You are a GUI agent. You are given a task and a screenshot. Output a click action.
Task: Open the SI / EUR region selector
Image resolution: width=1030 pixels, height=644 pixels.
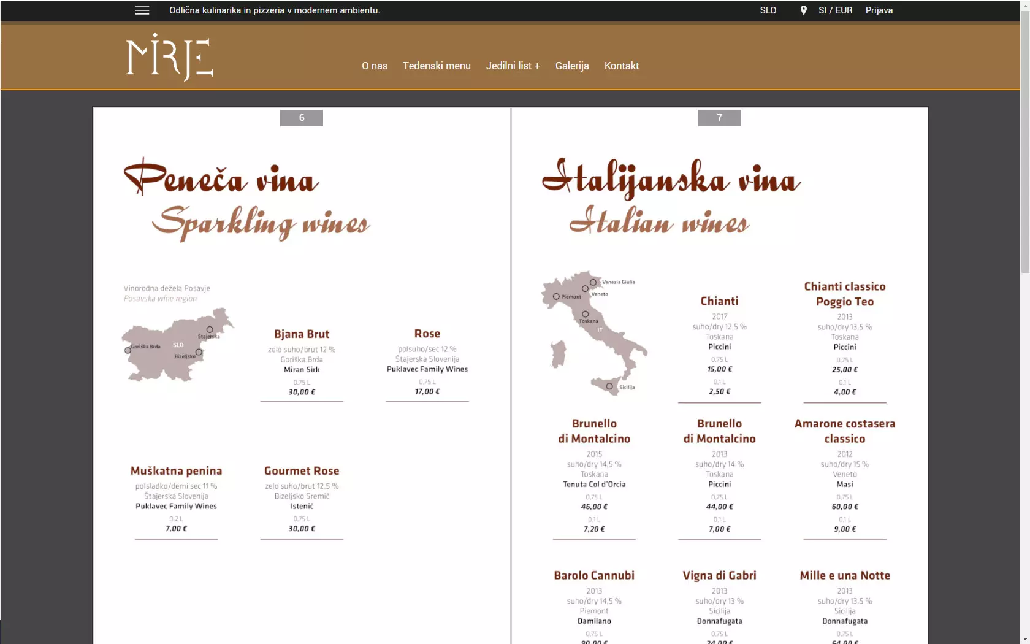coord(835,10)
